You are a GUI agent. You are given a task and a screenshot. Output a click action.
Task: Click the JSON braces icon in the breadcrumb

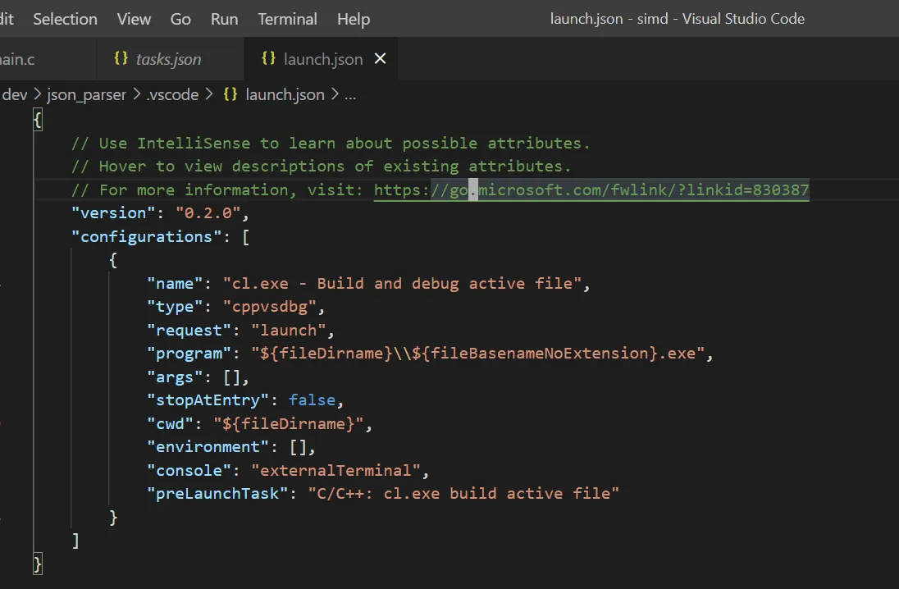pos(230,94)
